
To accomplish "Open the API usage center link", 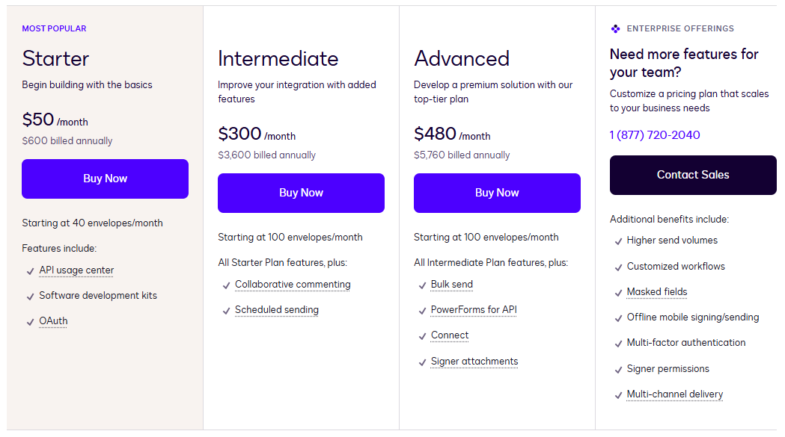I will coord(76,270).
